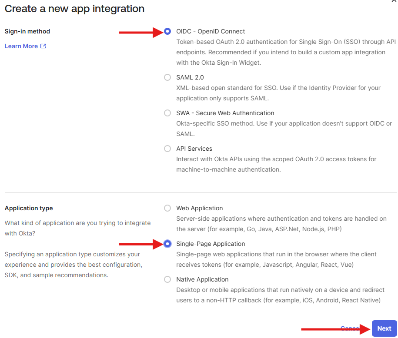Select the OIDC - OpenID Connect sign-in method
This screenshot has width=398, height=338.
tap(167, 31)
